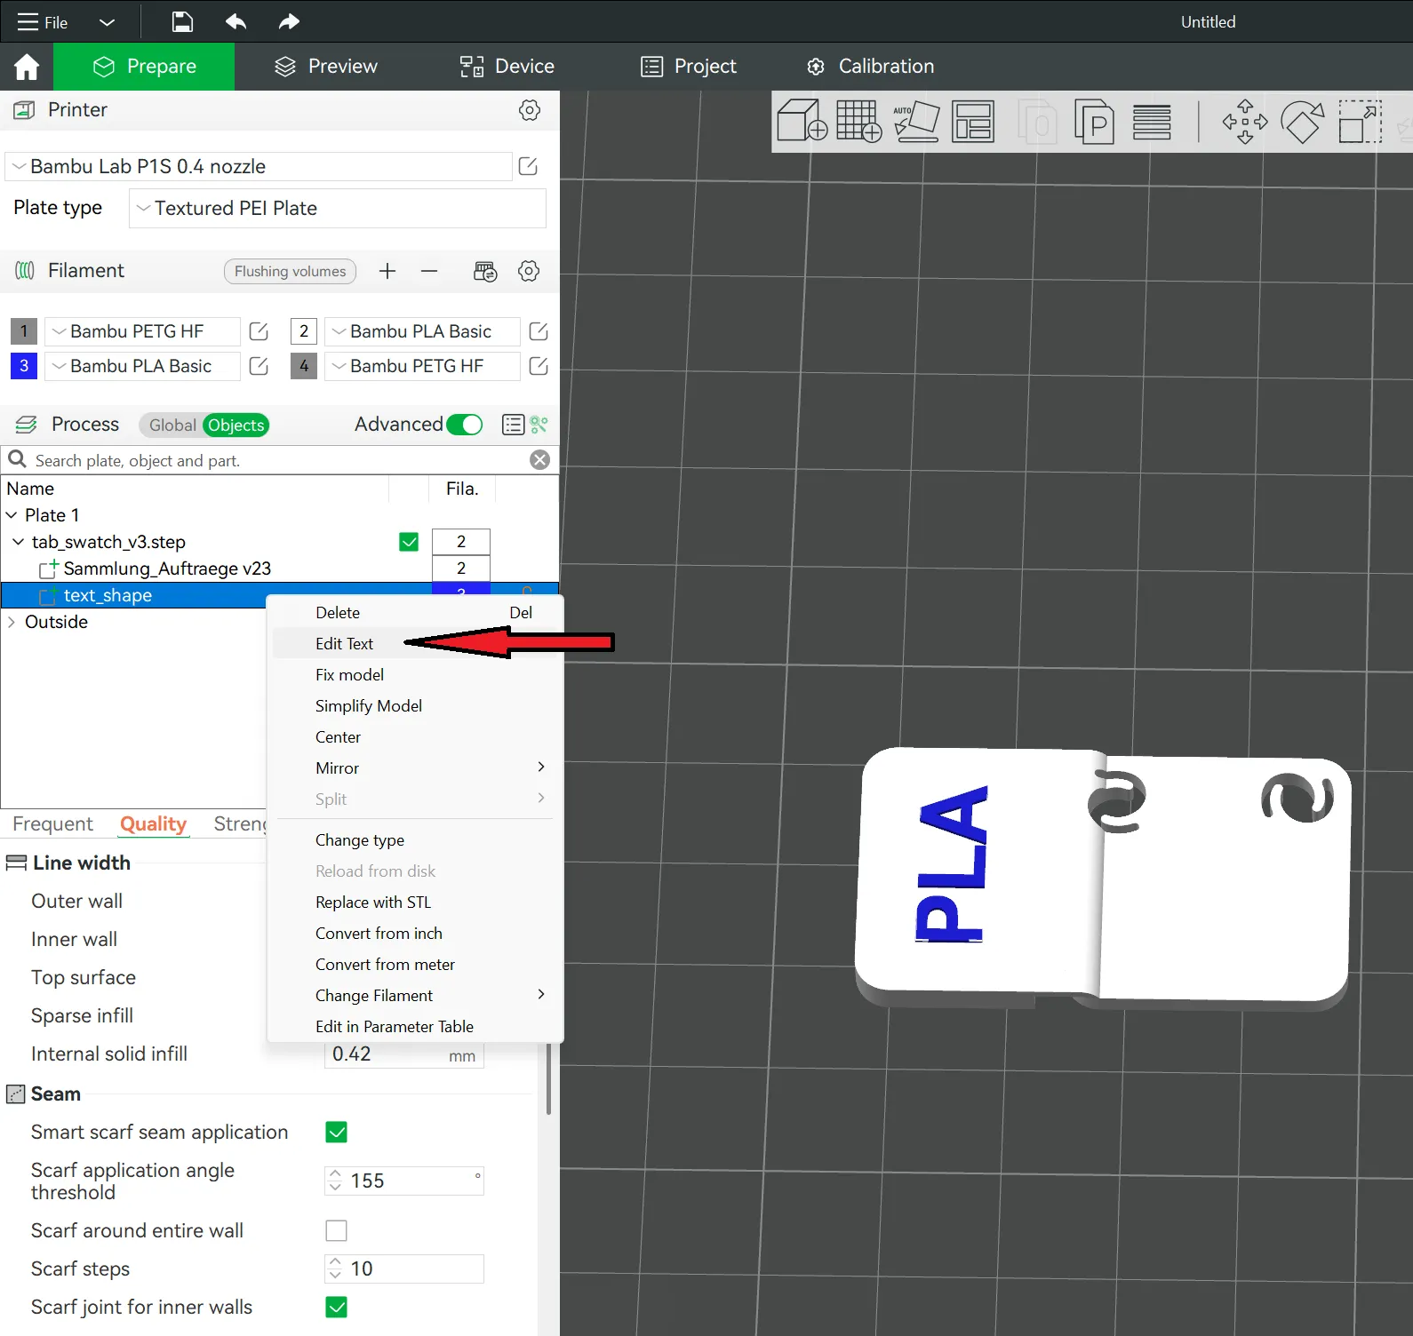This screenshot has height=1336, width=1413.
Task: Arrange all objects on the plate
Action: click(x=973, y=121)
